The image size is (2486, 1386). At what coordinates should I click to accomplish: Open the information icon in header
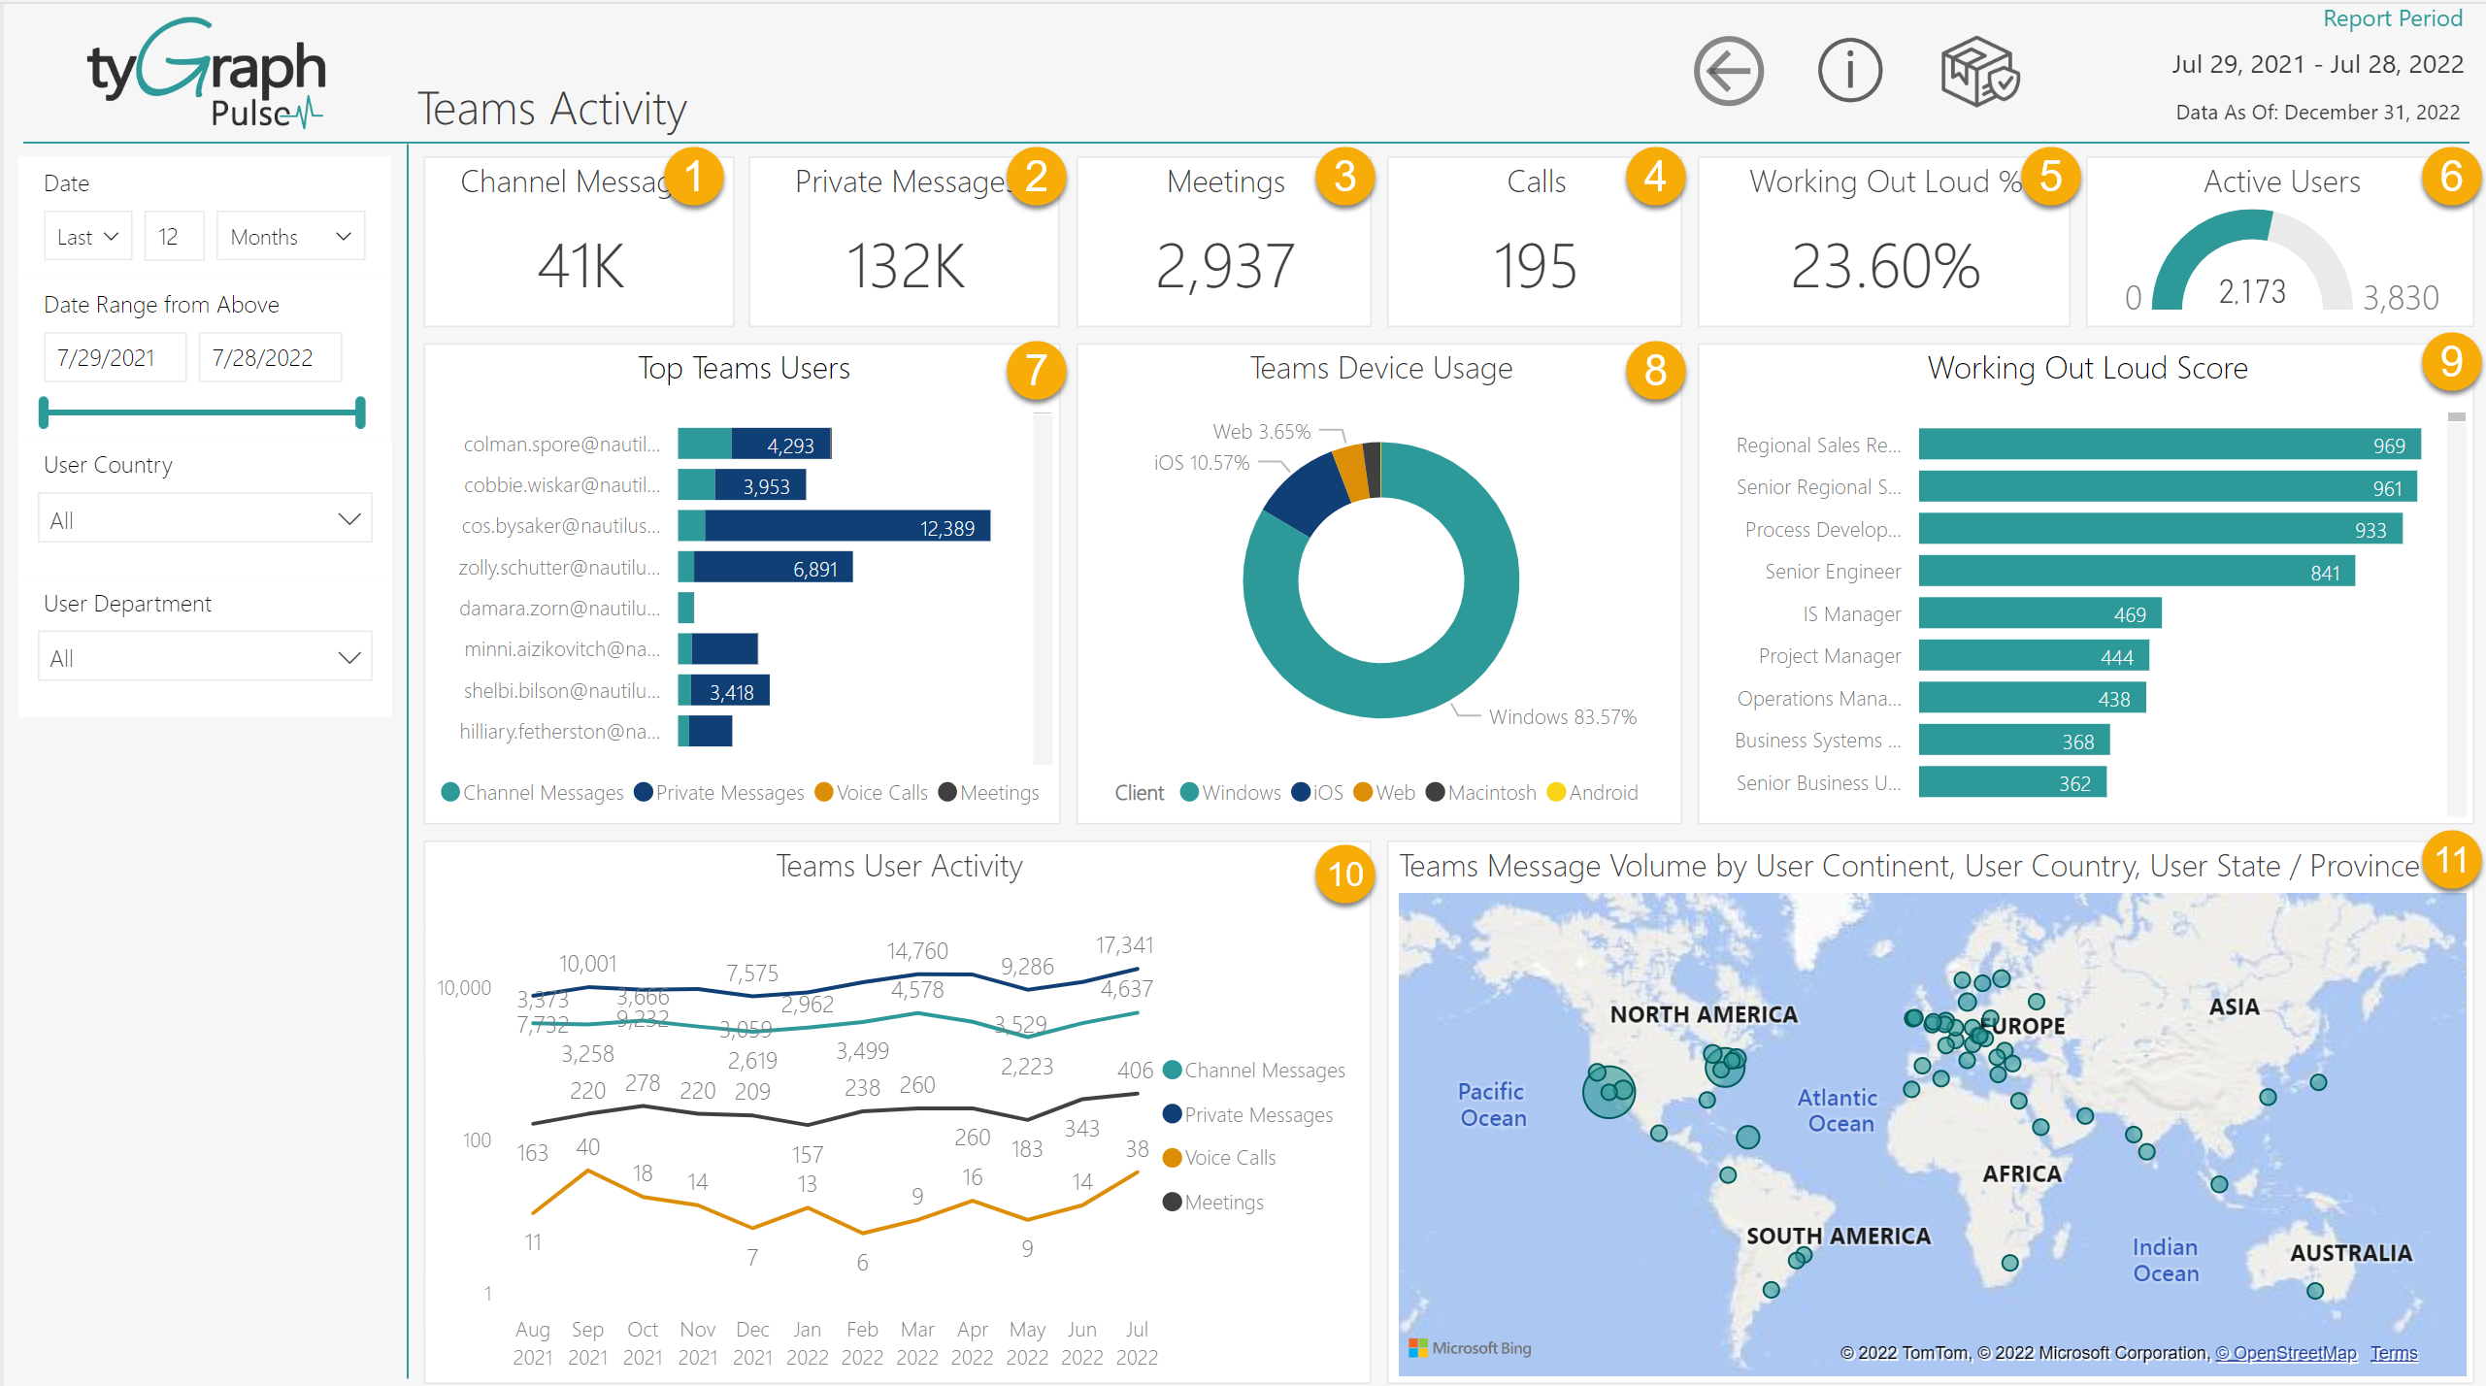(1849, 71)
